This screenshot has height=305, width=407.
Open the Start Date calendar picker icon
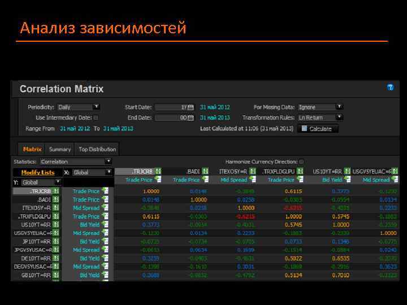[x=190, y=107]
